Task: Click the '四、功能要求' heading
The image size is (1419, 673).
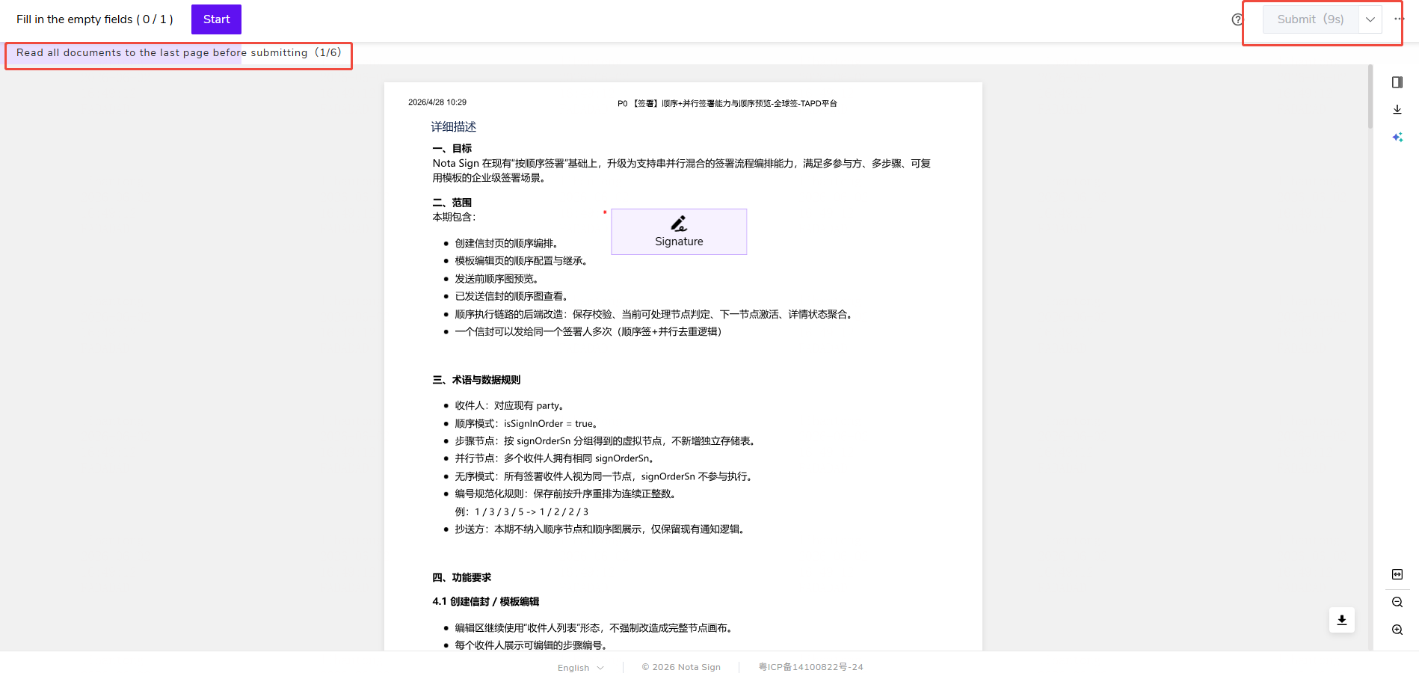Action: pyautogui.click(x=462, y=577)
